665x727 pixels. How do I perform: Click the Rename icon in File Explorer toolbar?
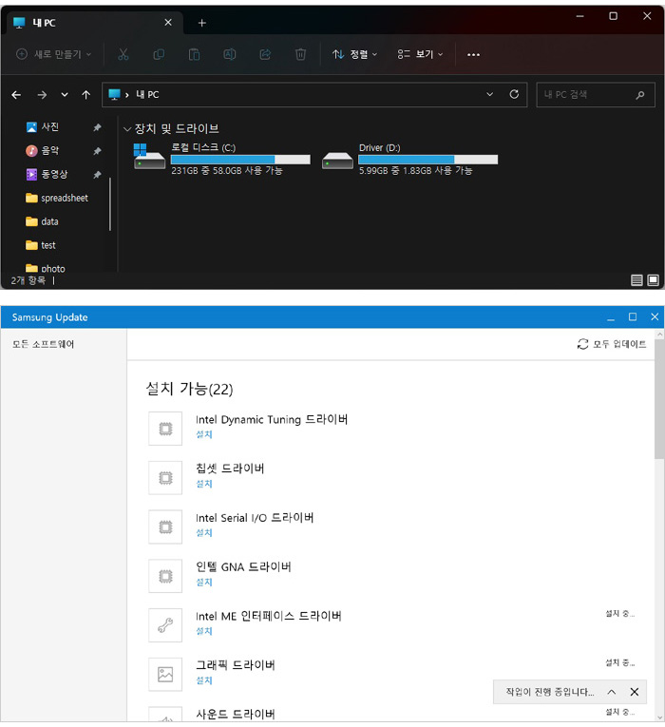point(229,54)
